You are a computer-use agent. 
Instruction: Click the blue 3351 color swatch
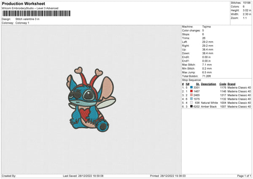(191, 87)
